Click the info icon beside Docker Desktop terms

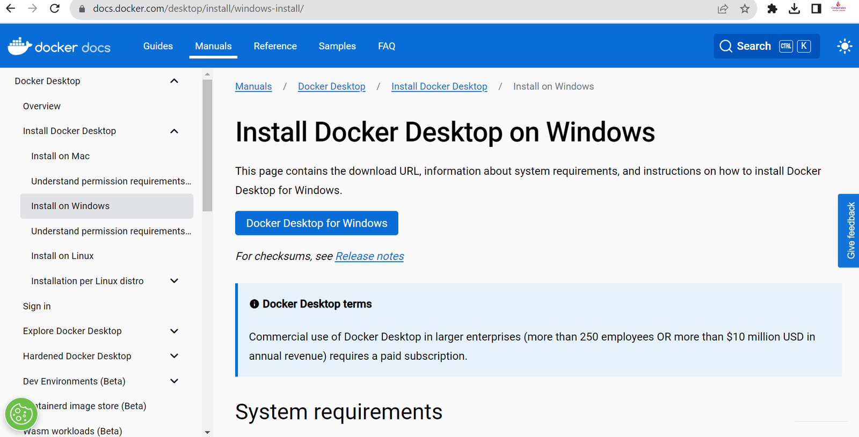pyautogui.click(x=254, y=304)
